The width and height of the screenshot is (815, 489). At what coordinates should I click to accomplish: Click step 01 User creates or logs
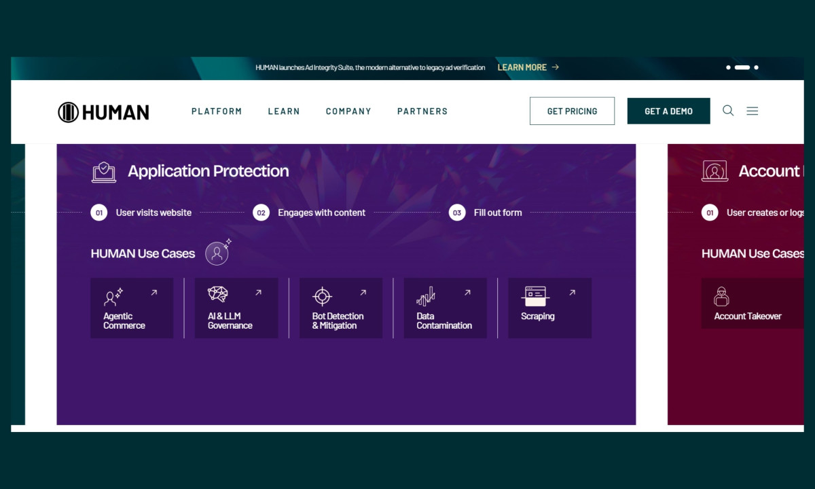(x=753, y=213)
